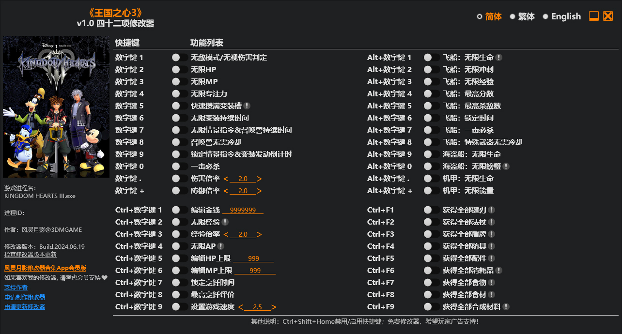Increase 设置游戏速度 value
Viewport: 622px width, 334px height.
[x=274, y=306]
